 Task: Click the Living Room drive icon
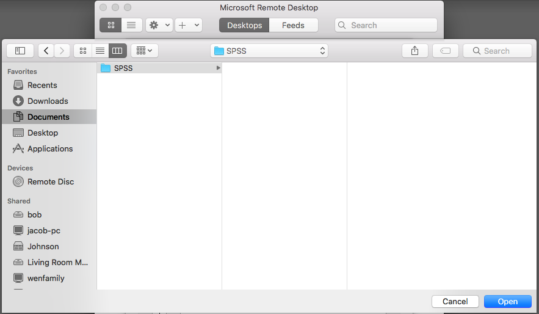tap(18, 262)
